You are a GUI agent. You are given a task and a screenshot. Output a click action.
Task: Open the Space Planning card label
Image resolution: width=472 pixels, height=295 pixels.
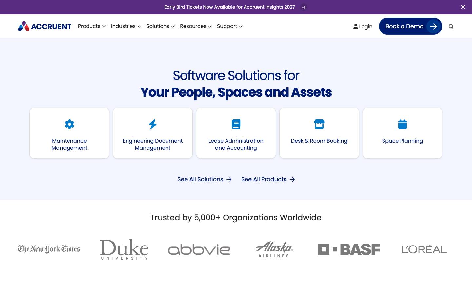[x=403, y=141]
